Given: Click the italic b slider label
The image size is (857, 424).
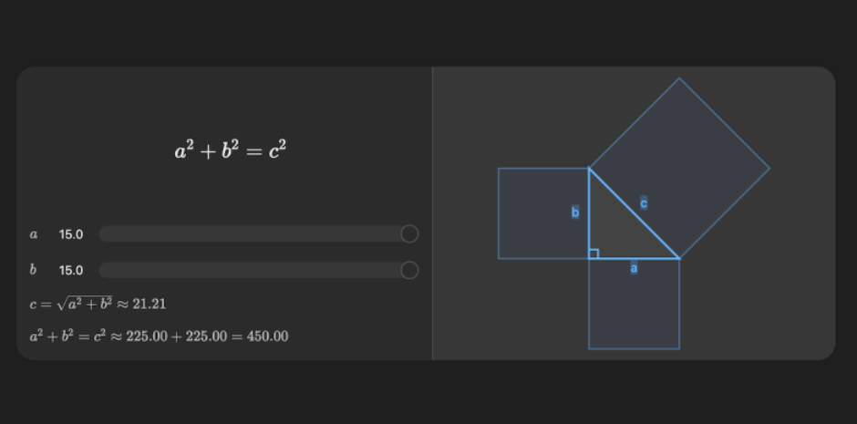Looking at the screenshot, I should click(x=34, y=270).
